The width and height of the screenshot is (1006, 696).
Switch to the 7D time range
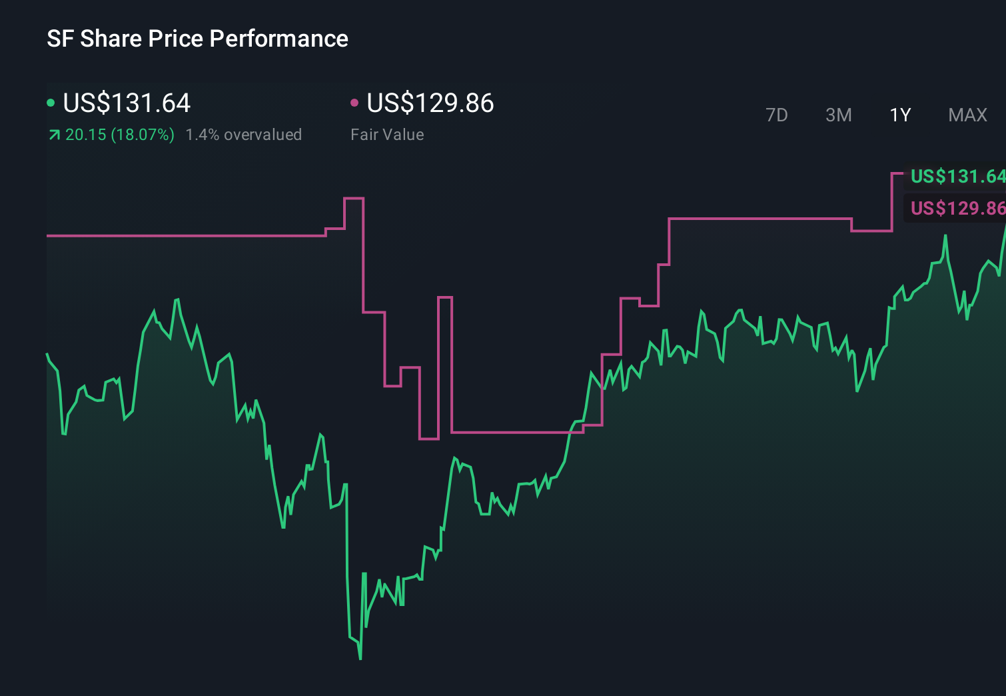[777, 115]
